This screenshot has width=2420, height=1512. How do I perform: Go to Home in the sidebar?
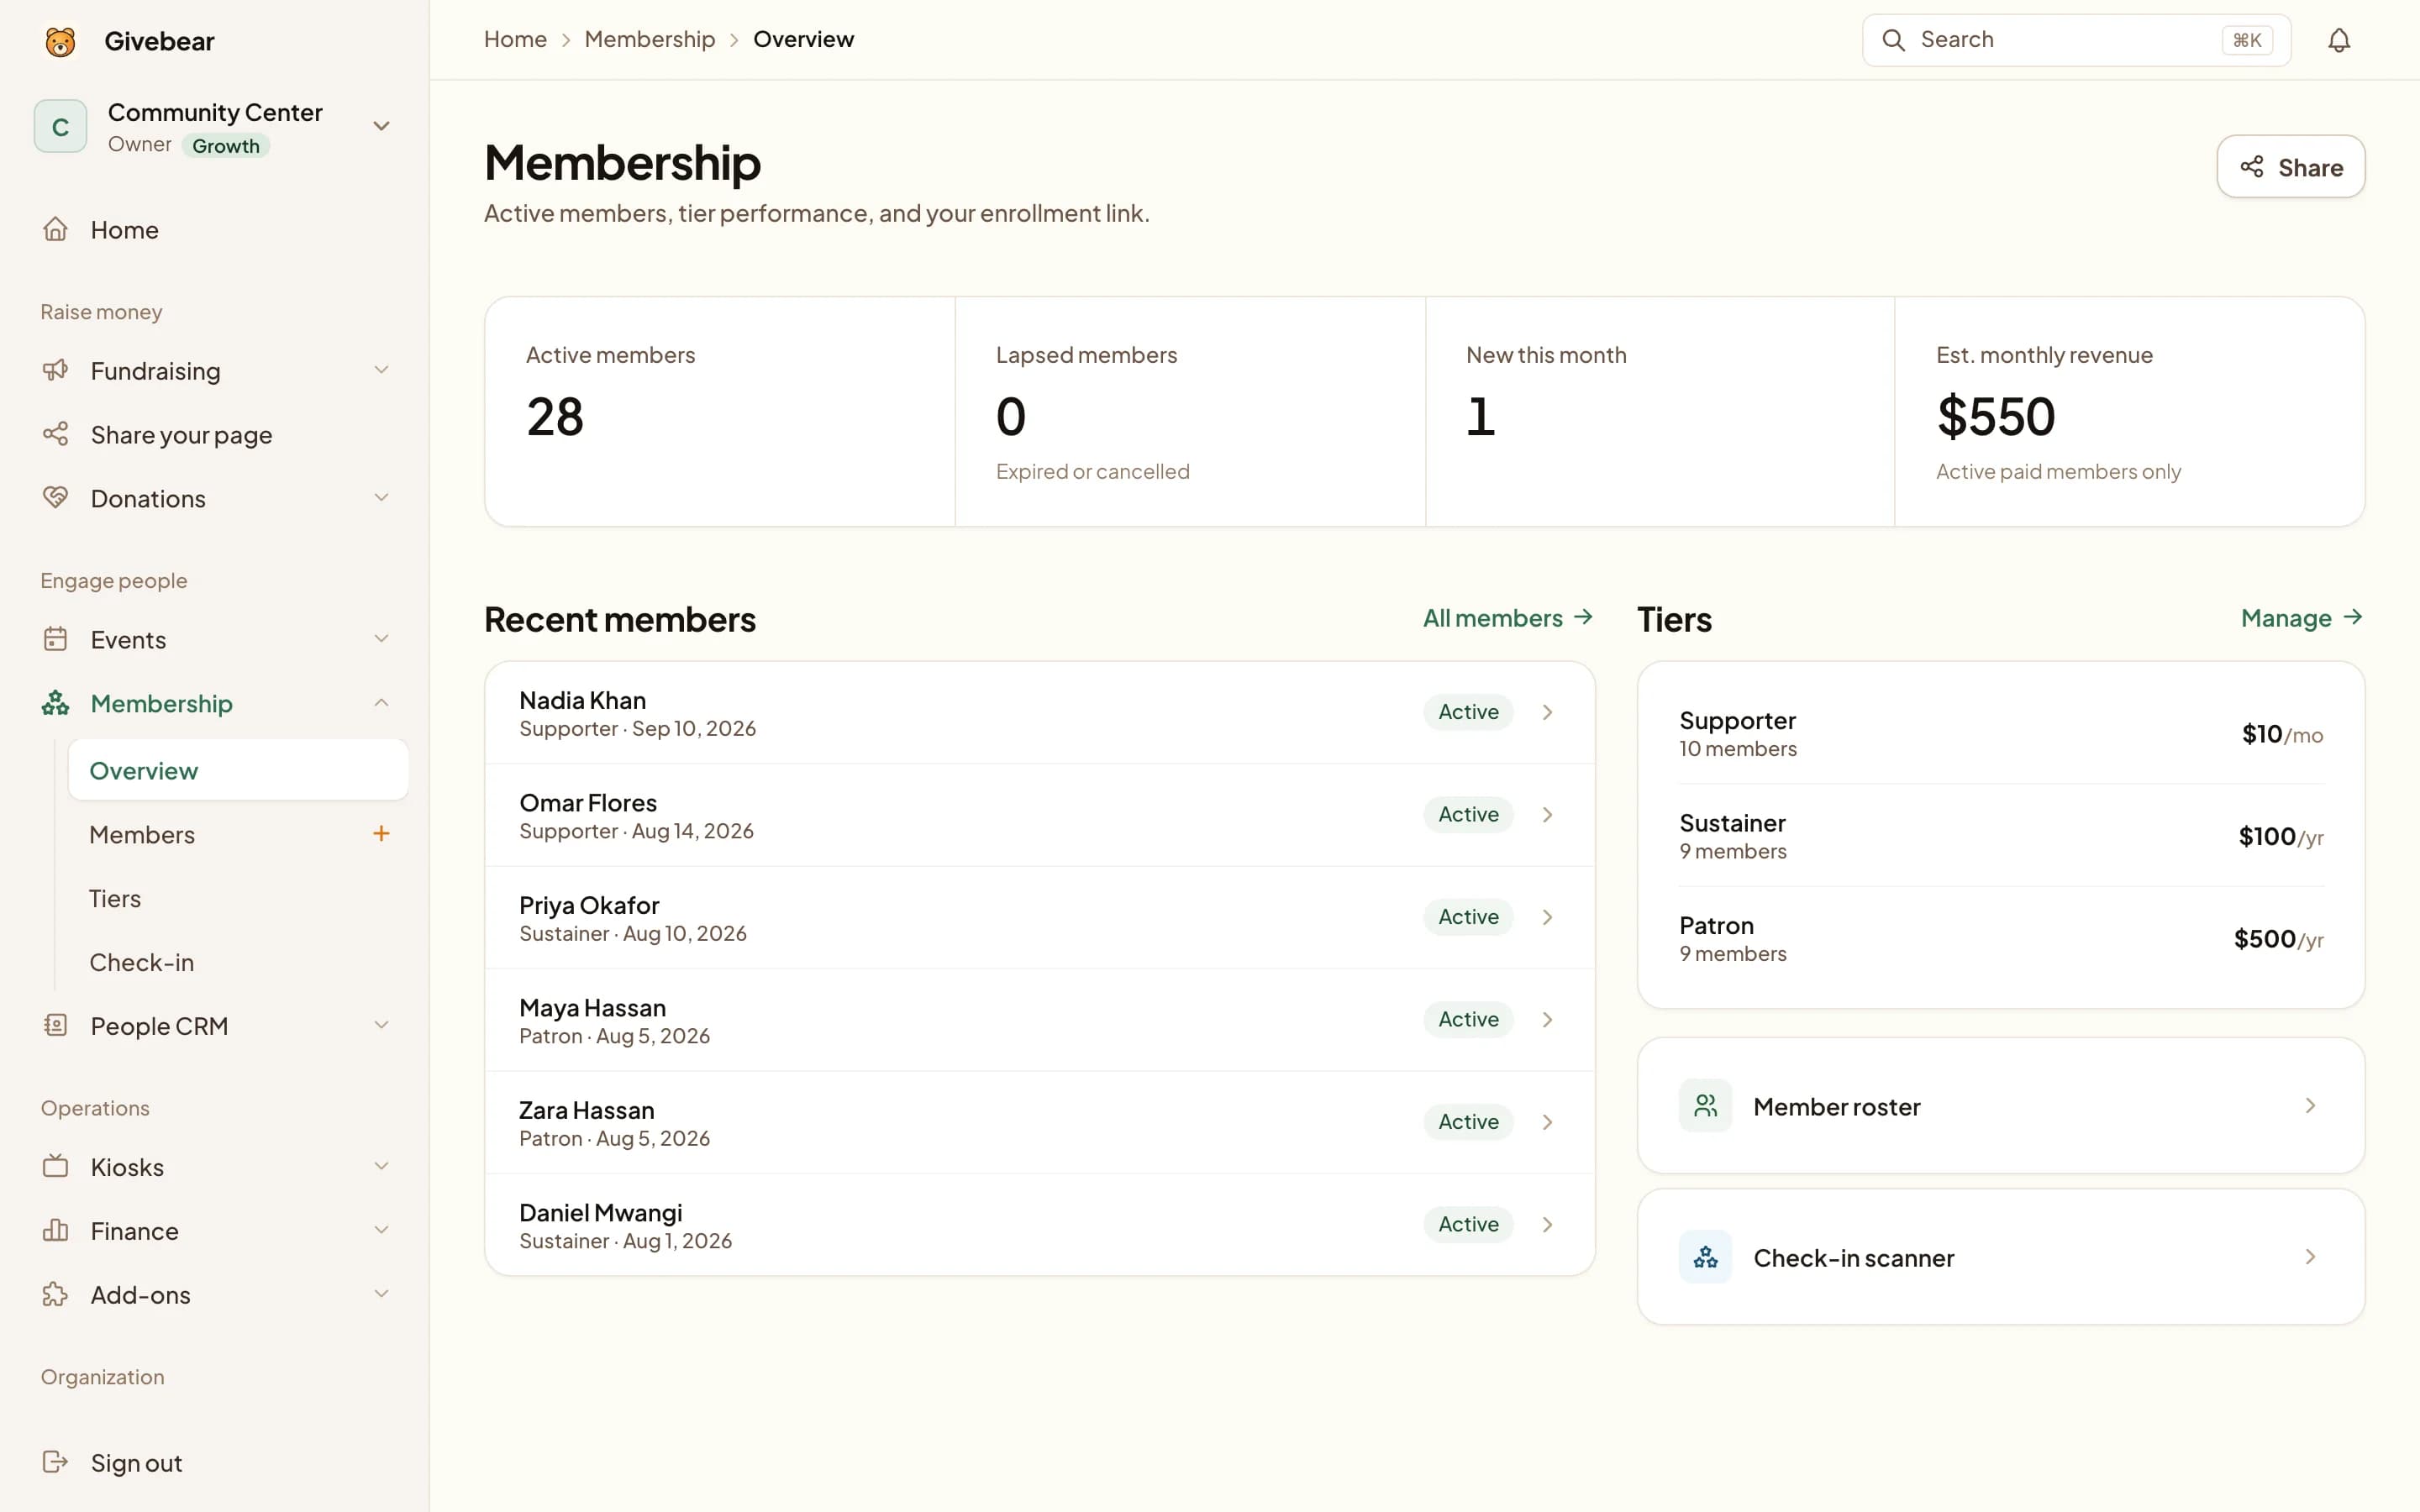click(x=216, y=229)
